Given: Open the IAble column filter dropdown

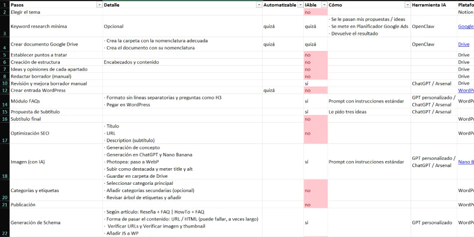Looking at the screenshot, I should coord(324,5).
